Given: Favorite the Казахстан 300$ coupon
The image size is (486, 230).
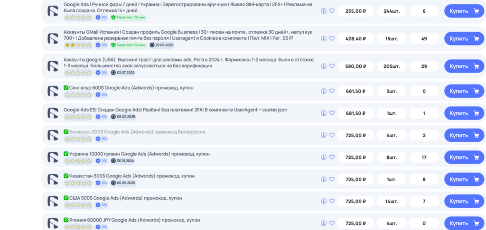Looking at the screenshot, I should 332,179.
